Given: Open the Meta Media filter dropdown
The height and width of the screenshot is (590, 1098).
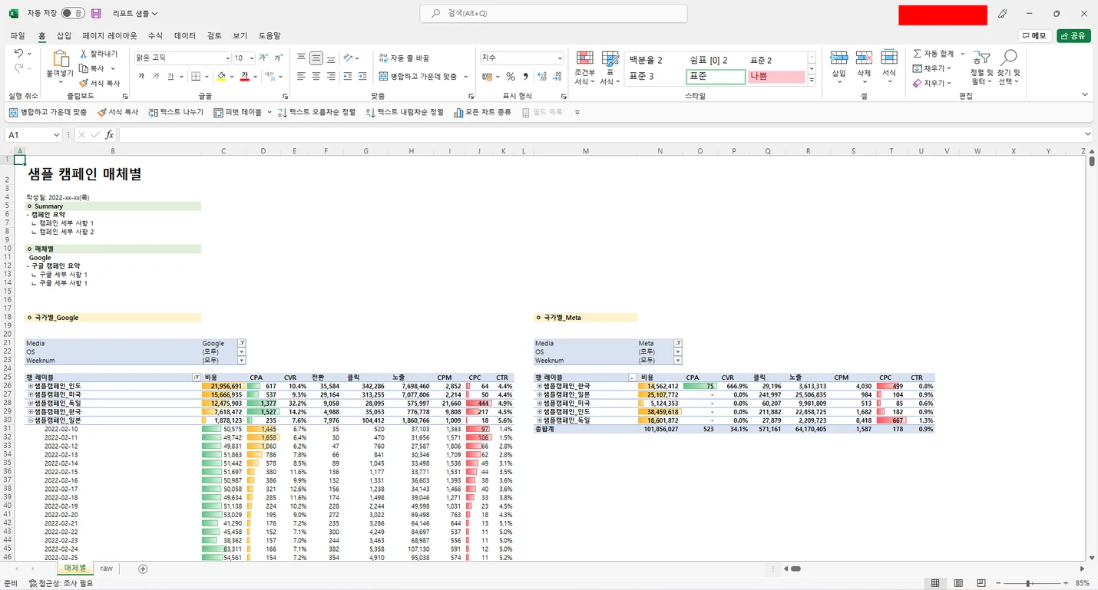Looking at the screenshot, I should pos(677,343).
